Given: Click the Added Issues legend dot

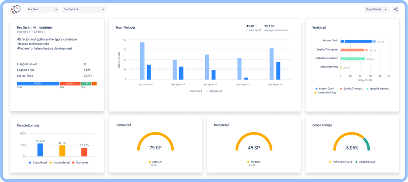Looking at the screenshot, I should (x=356, y=162).
